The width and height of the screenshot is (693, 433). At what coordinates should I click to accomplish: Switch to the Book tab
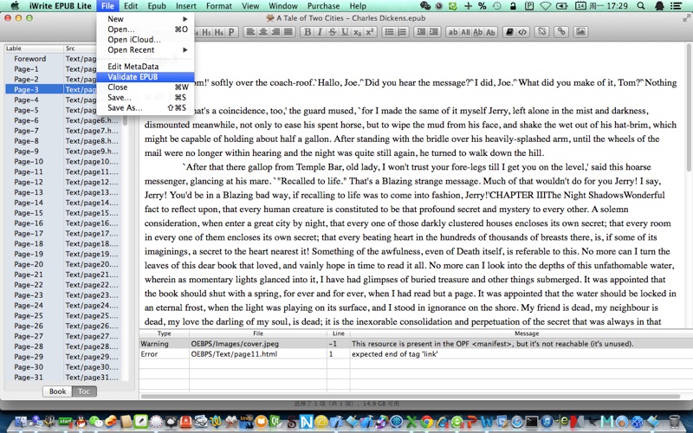[x=57, y=391]
